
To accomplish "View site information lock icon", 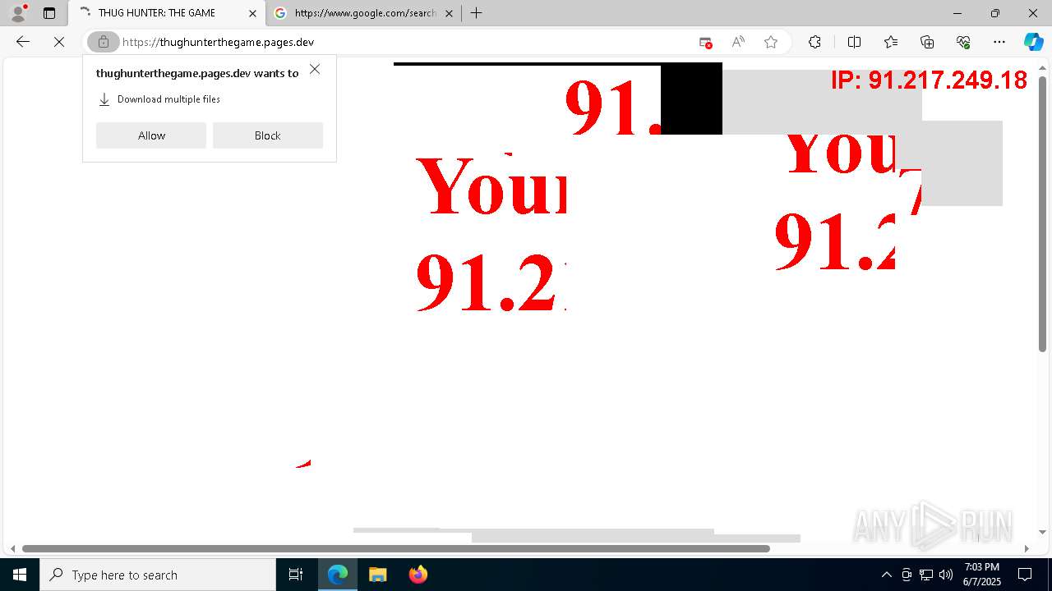I will click(104, 42).
